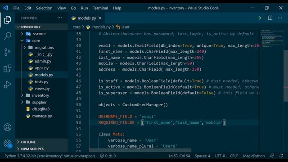
Task: Expand the .vscode folder
Action: tap(22, 34)
